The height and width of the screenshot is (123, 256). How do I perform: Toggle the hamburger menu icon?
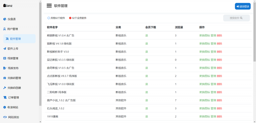[x=49, y=6]
